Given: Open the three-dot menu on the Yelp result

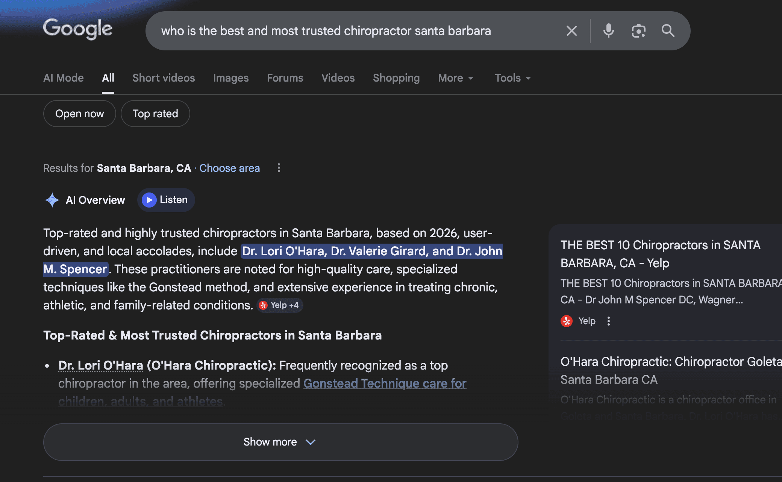Looking at the screenshot, I should point(608,321).
